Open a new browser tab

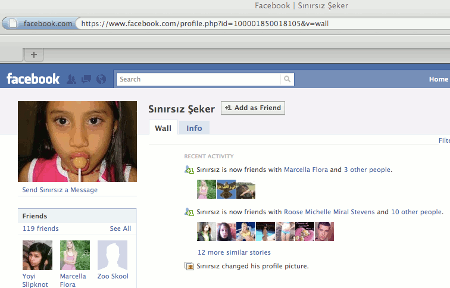point(34,55)
